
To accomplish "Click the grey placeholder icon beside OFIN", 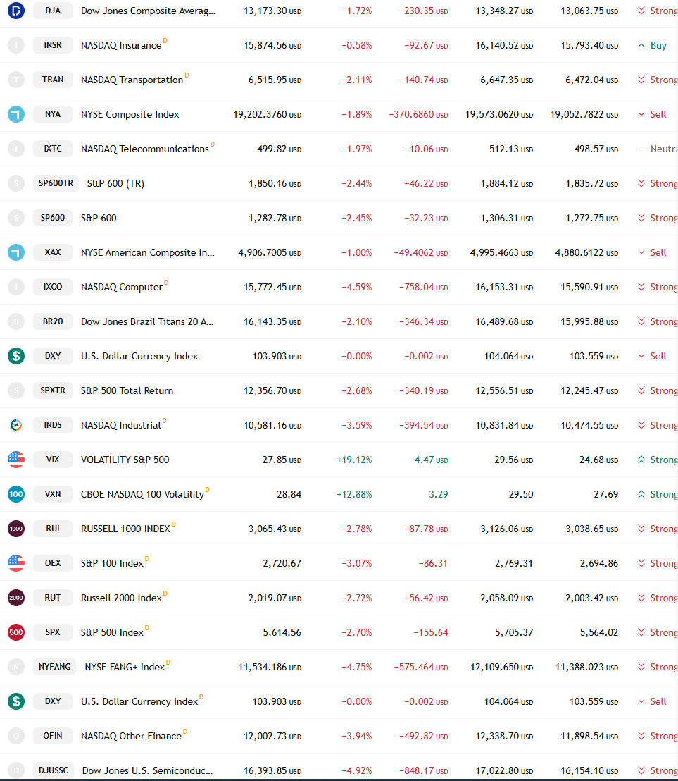I will point(16,736).
